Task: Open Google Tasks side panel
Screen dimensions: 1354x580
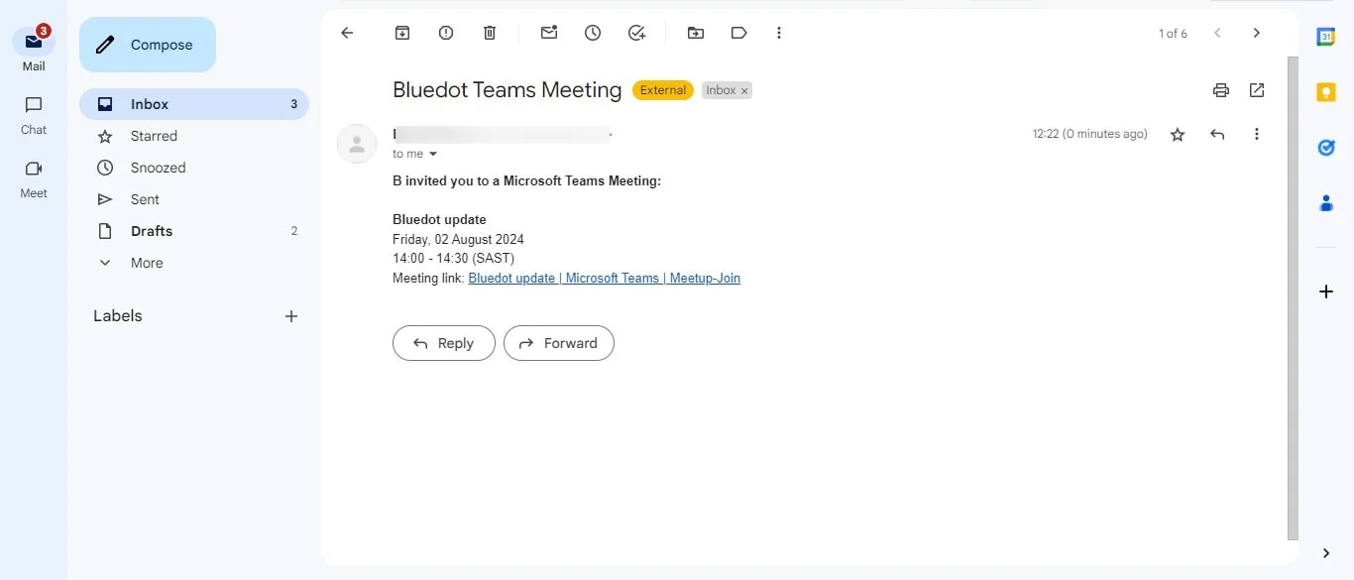Action: tap(1326, 148)
